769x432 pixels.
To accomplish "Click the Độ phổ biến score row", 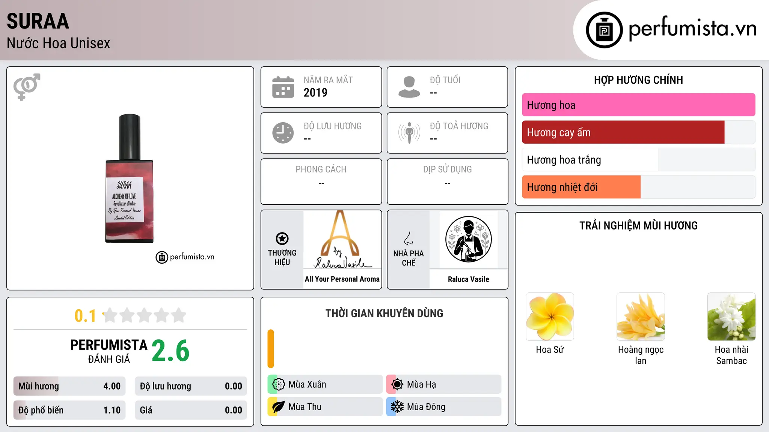I will coord(69,410).
